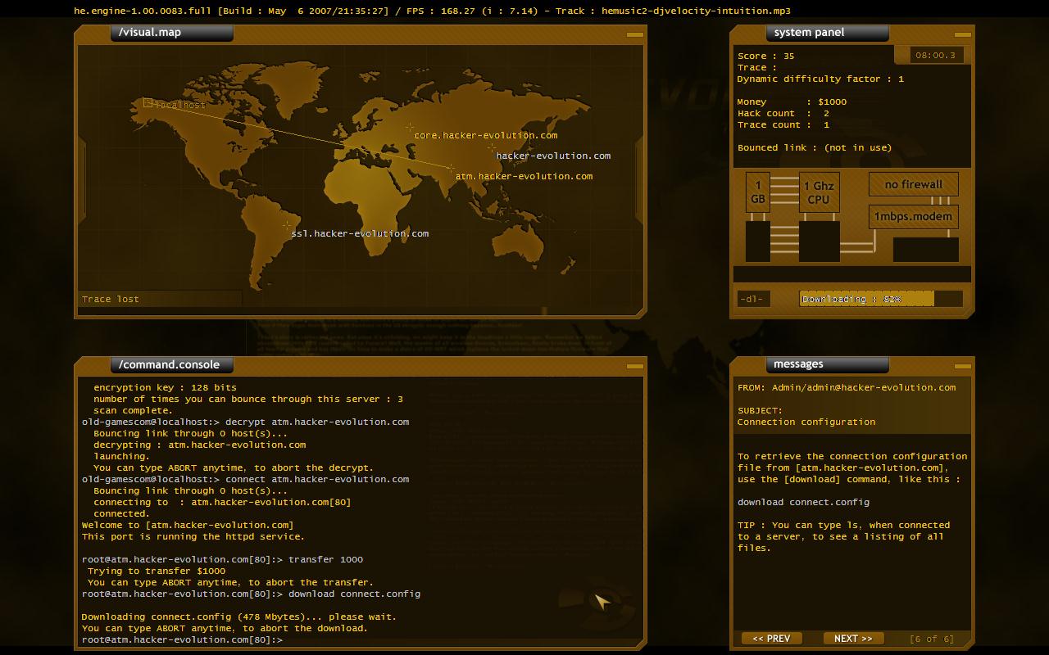The height and width of the screenshot is (655, 1049).
Task: Click 'transfer 1000' command line in console
Action: [222, 559]
